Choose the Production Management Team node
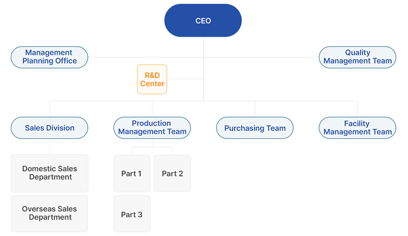The height and width of the screenshot is (236, 408). [152, 128]
